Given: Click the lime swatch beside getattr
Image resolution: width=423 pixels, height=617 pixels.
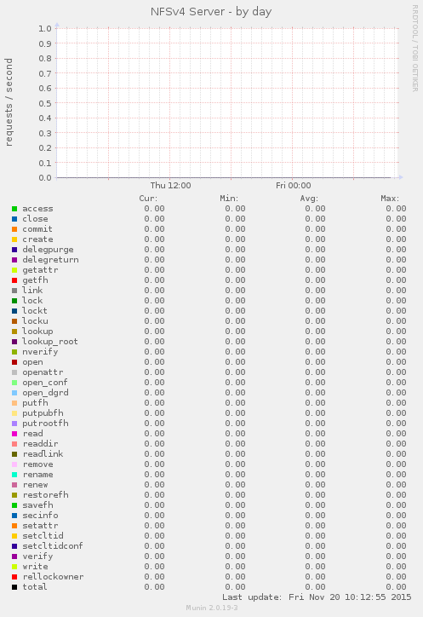Looking at the screenshot, I should click(14, 270).
